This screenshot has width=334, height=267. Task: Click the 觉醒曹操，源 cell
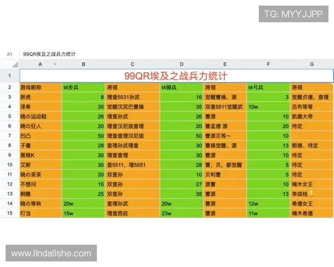tap(225, 97)
